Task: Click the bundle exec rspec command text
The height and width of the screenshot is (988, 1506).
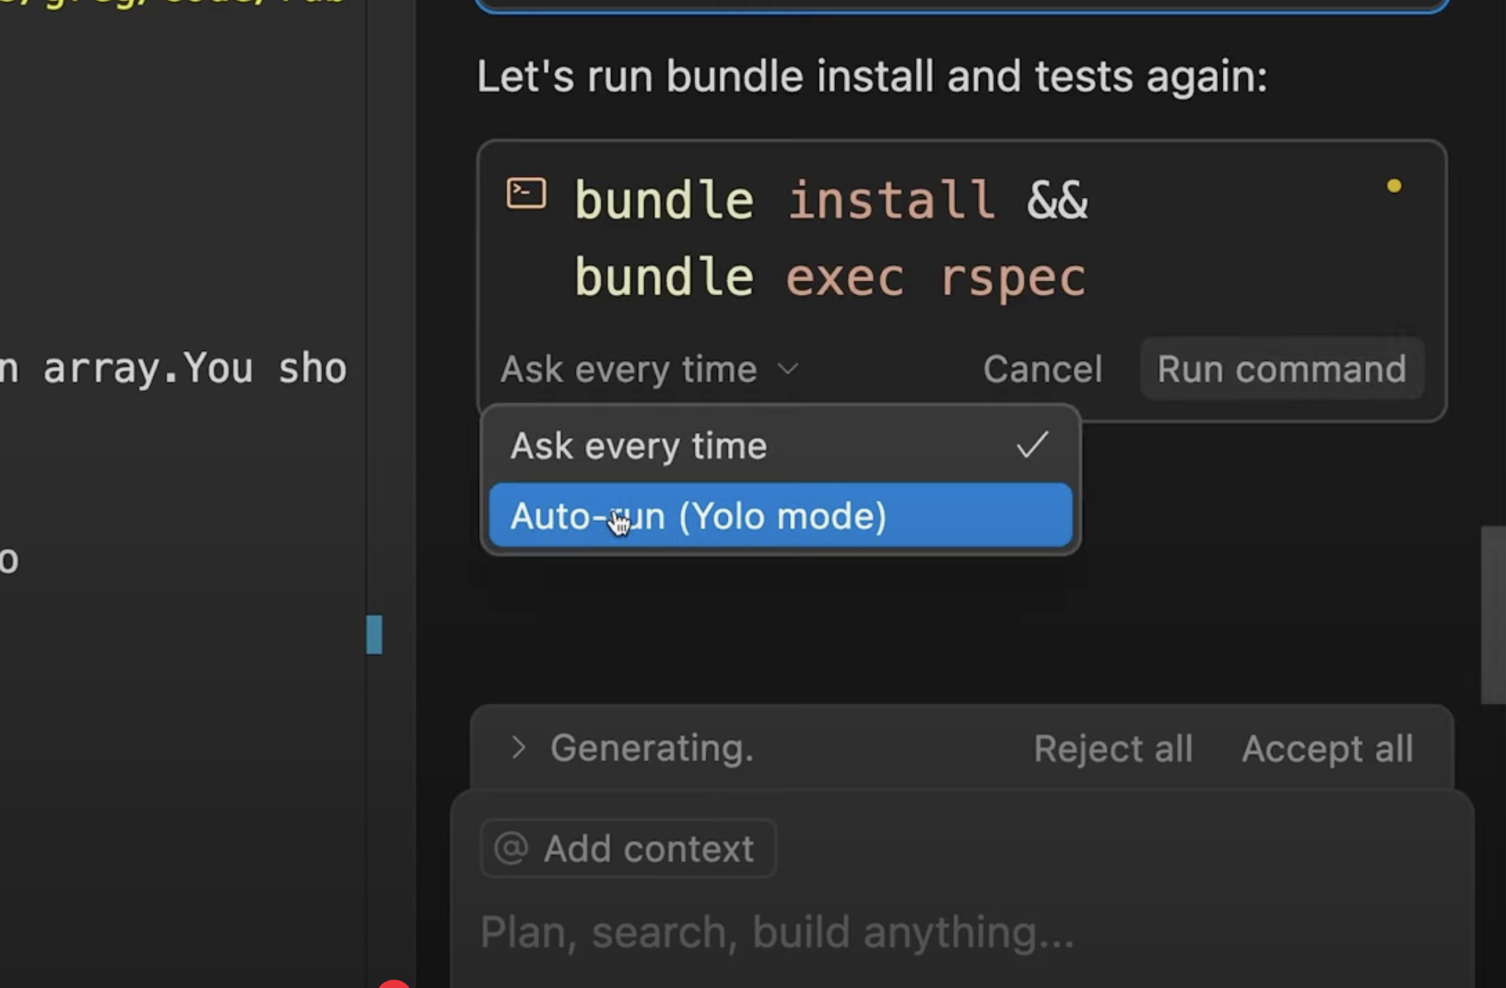Action: coord(829,277)
